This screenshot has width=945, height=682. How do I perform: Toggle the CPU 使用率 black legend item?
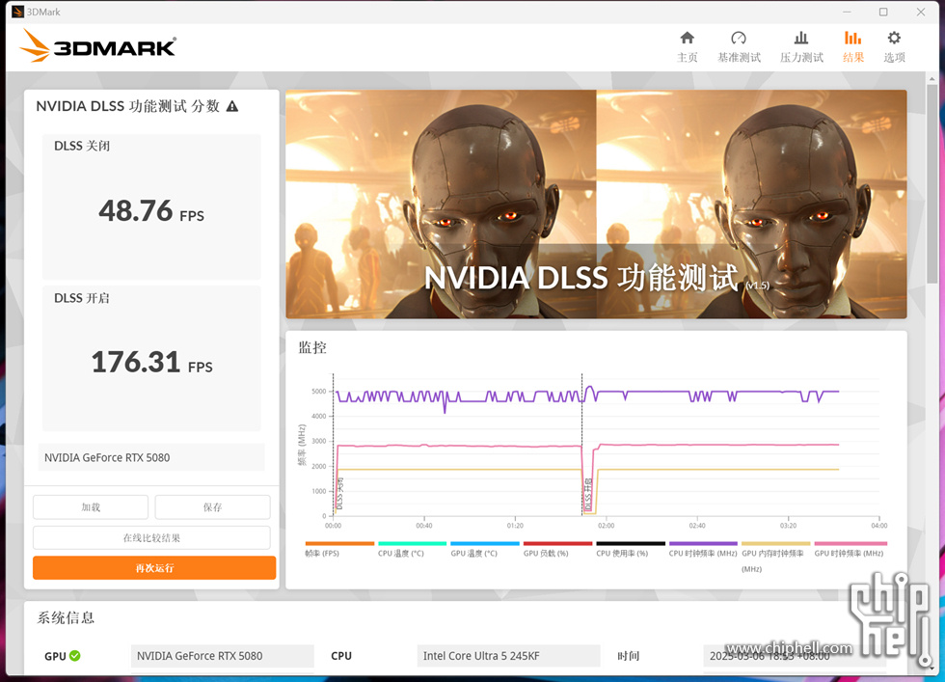[631, 548]
